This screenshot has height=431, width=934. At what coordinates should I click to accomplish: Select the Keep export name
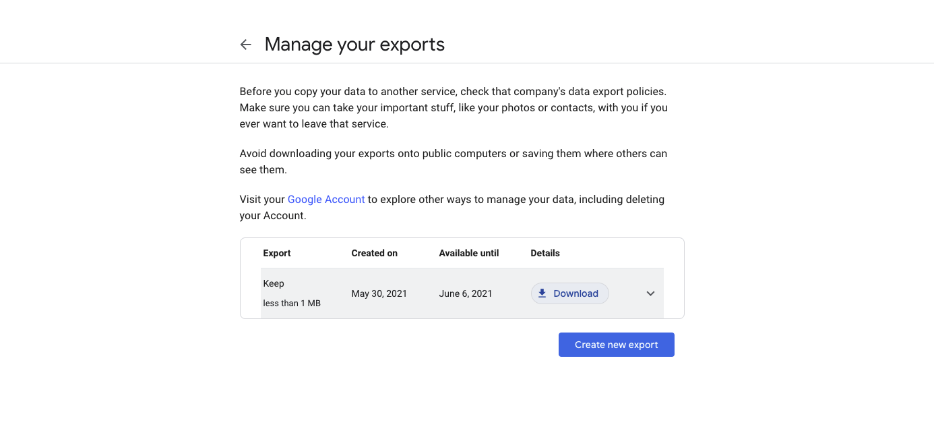274,283
